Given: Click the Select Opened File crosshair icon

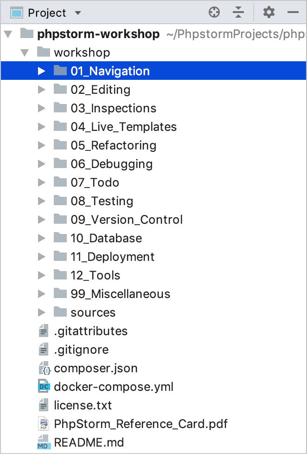Looking at the screenshot, I should coord(214,13).
